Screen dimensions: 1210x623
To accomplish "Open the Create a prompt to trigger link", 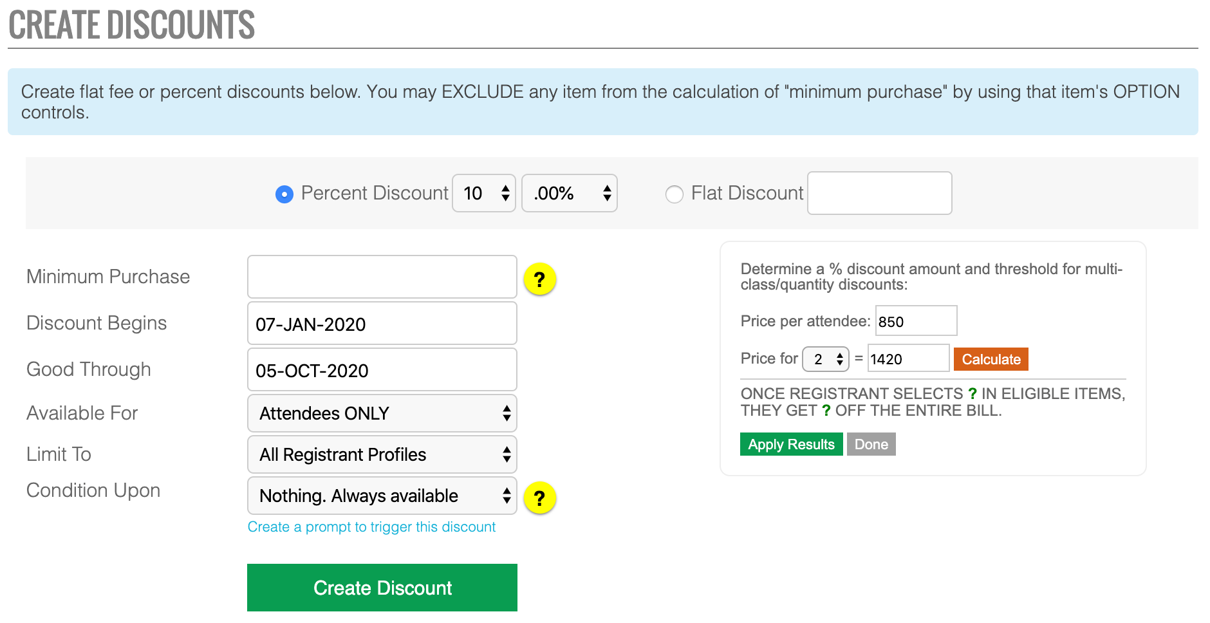I will tap(371, 526).
